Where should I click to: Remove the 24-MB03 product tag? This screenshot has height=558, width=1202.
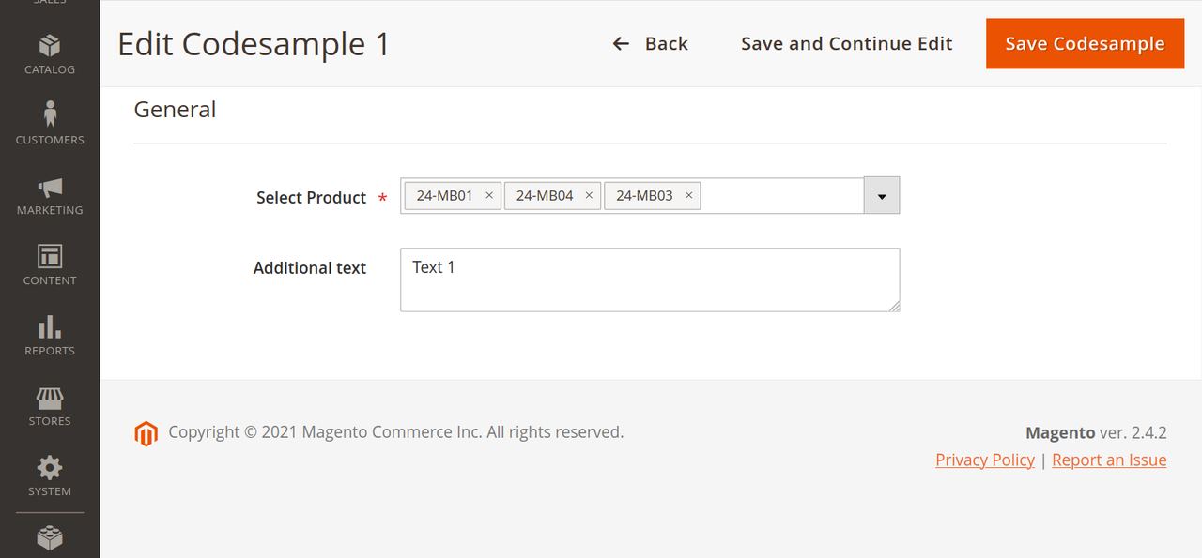[688, 196]
